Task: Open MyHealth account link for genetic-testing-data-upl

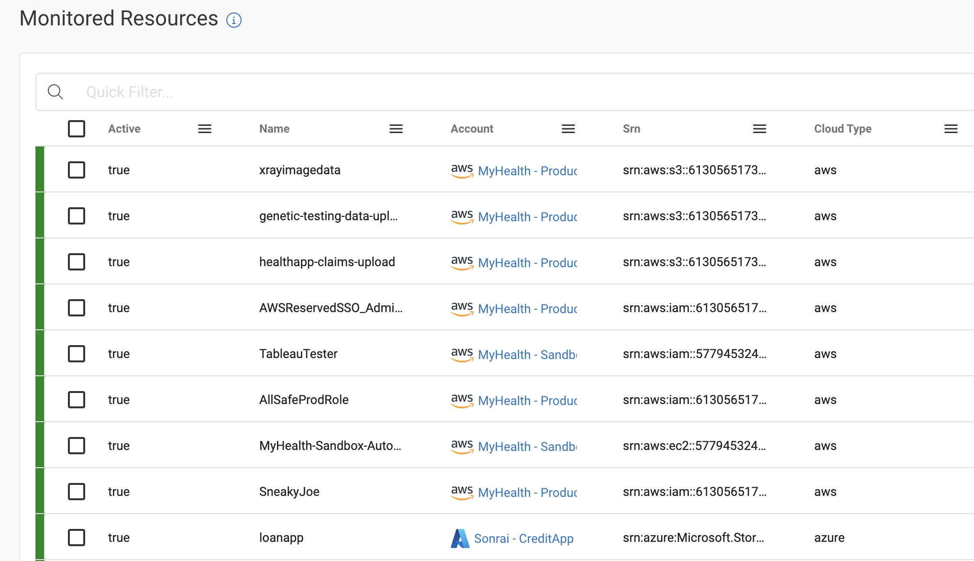Action: (528, 217)
